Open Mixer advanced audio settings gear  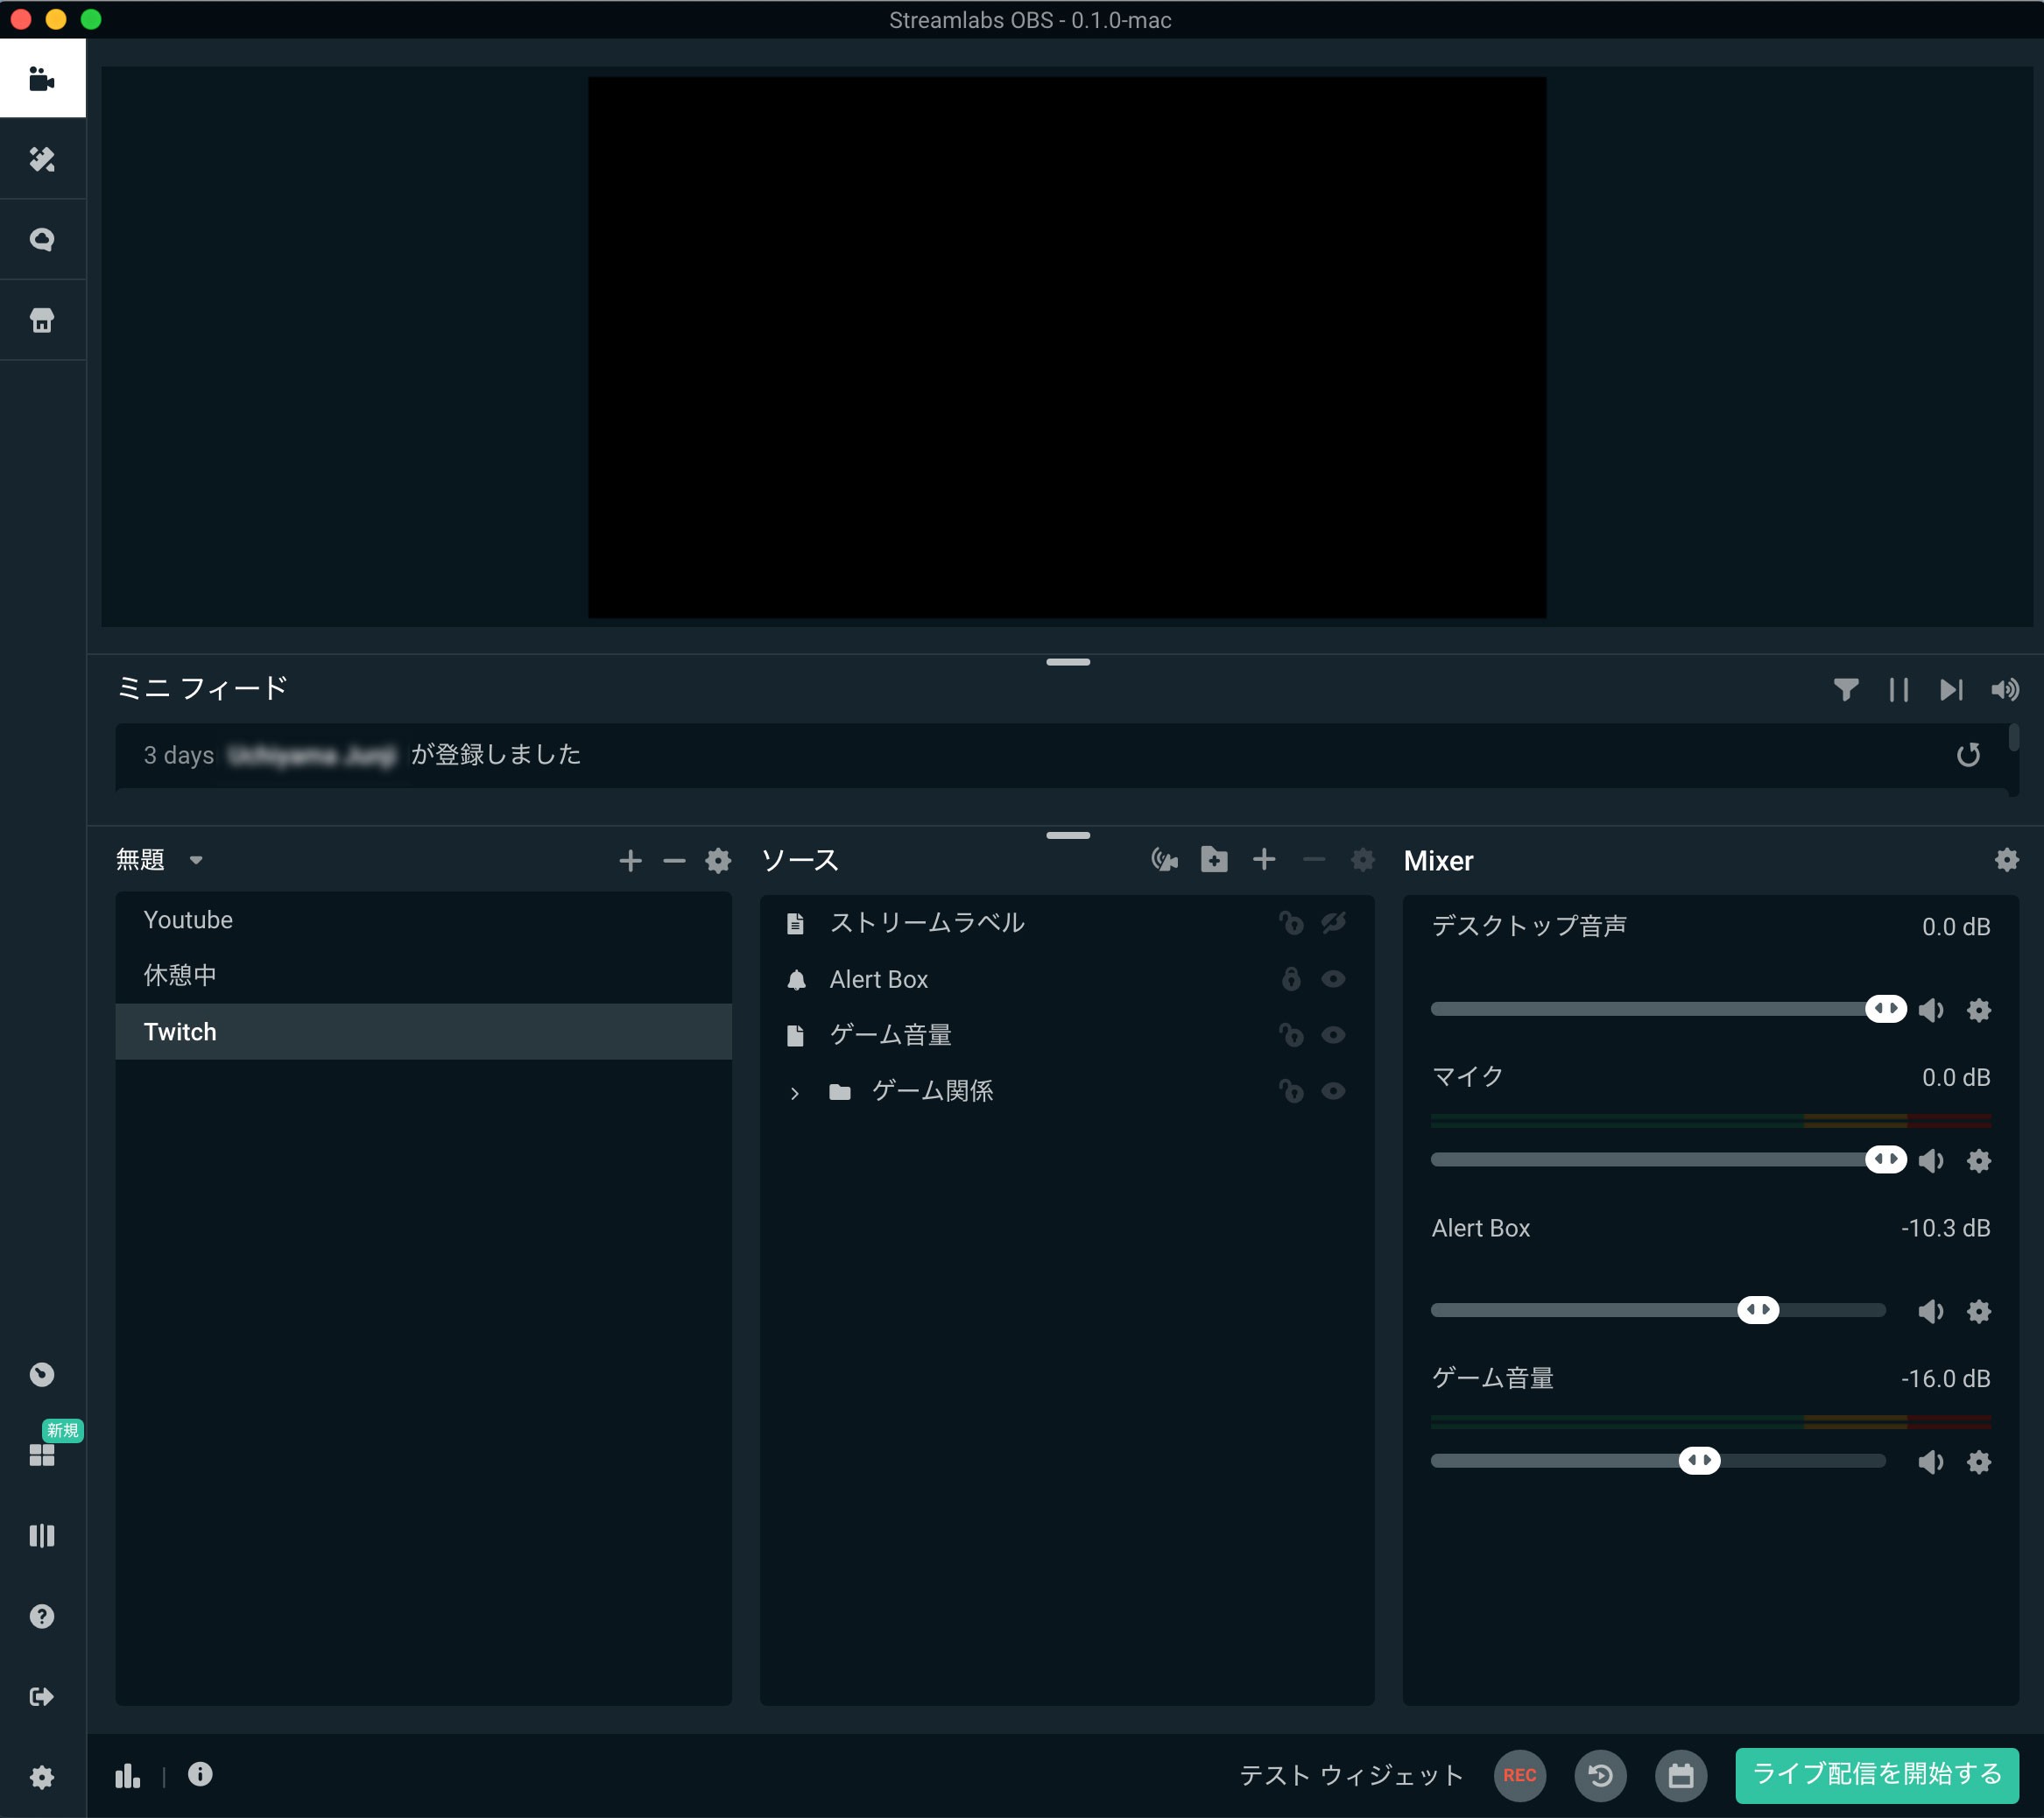coord(2007,860)
